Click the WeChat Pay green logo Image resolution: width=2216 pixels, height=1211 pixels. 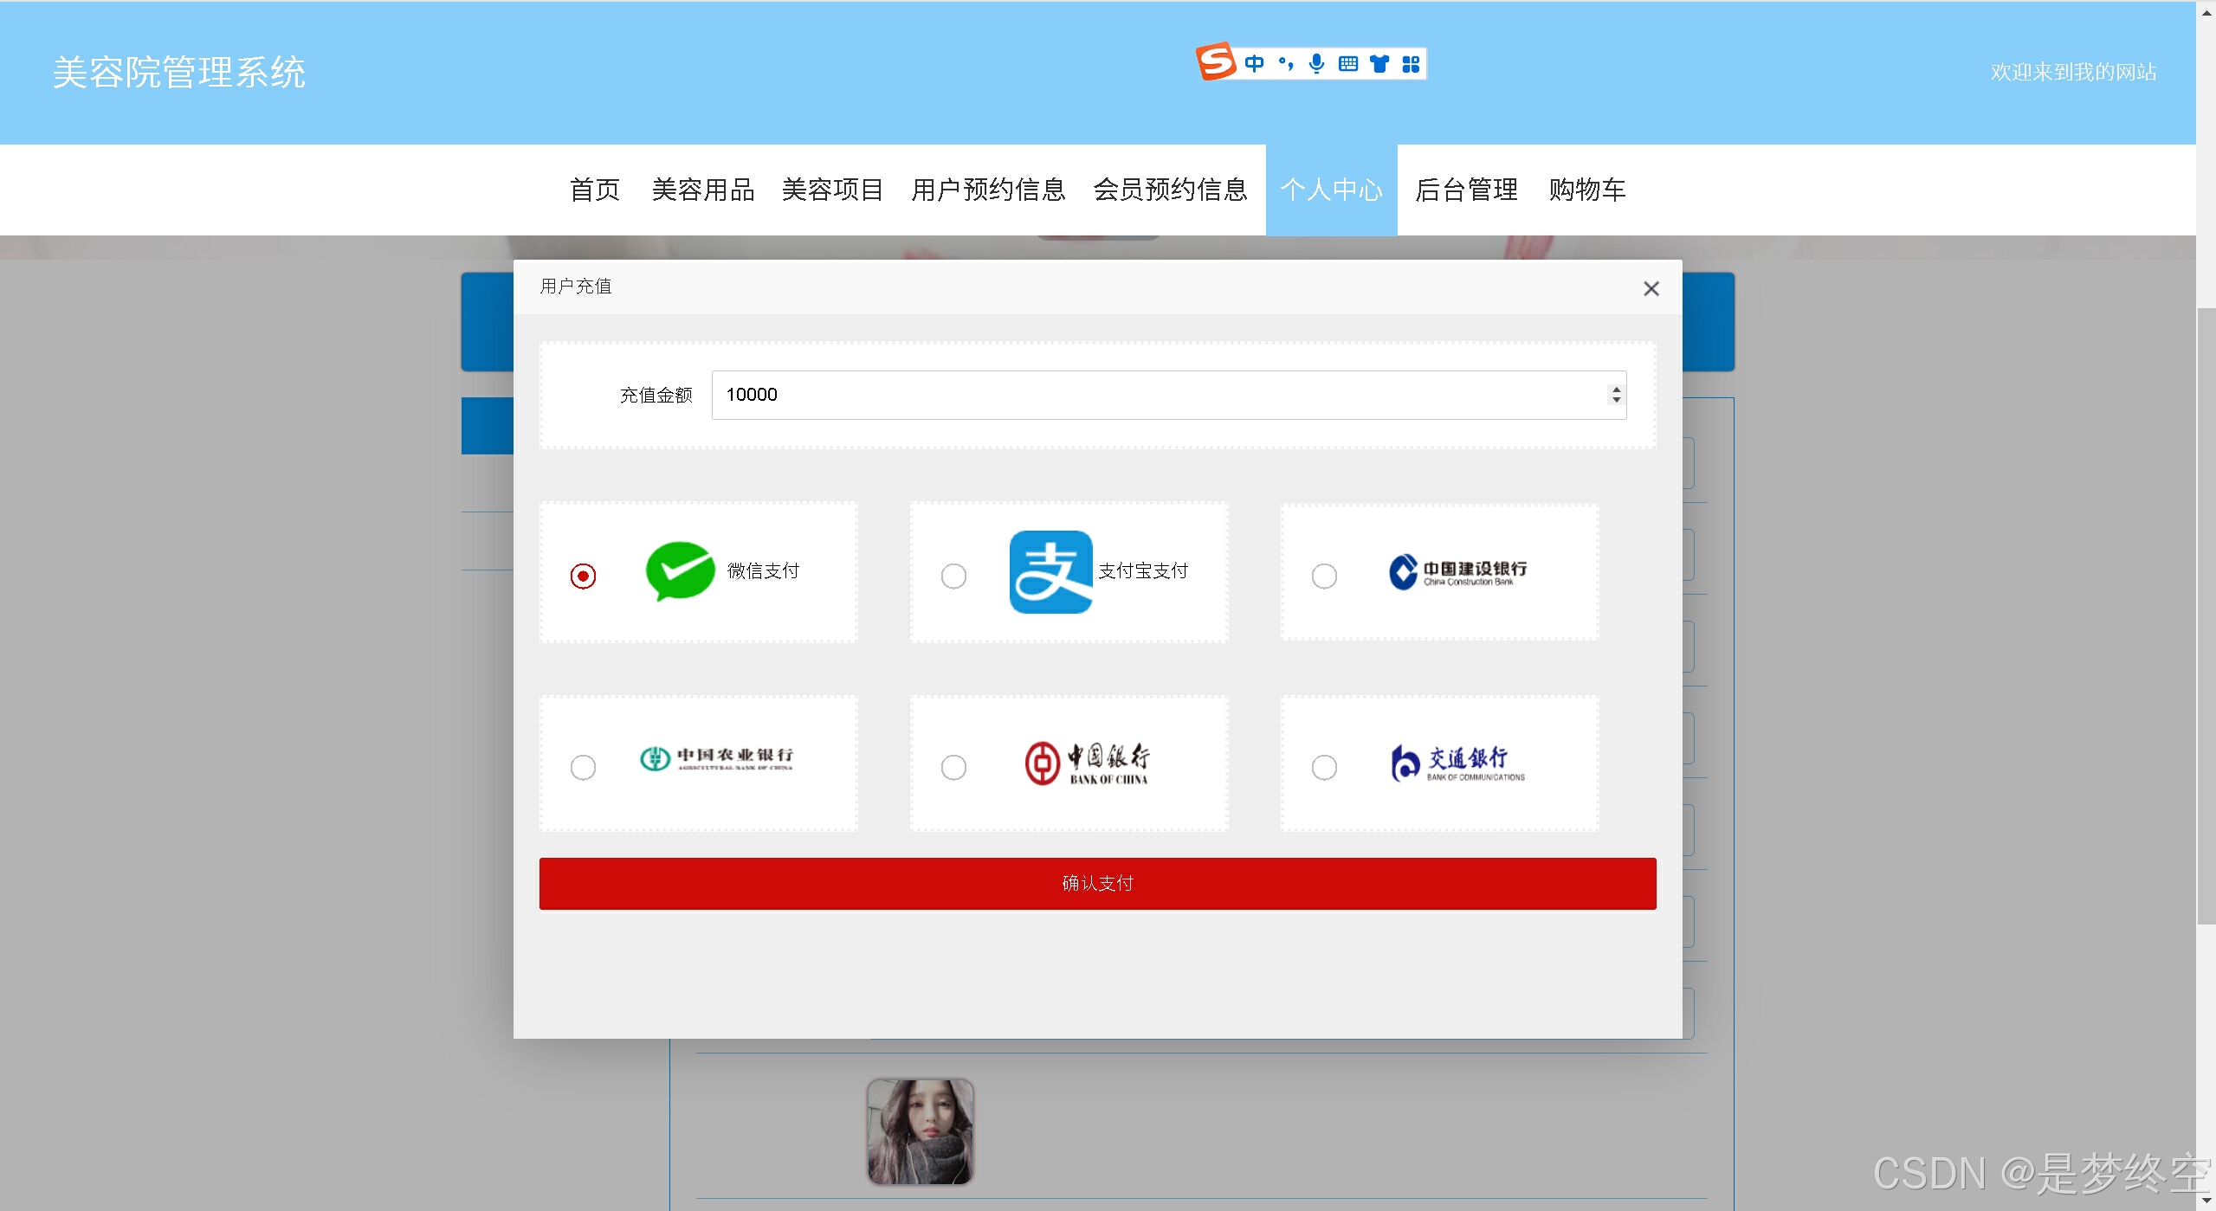coord(680,571)
